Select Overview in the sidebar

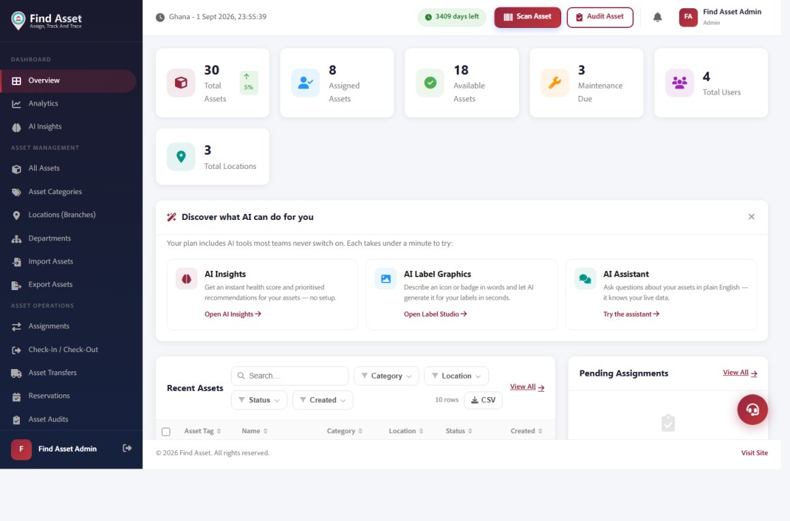coord(68,80)
